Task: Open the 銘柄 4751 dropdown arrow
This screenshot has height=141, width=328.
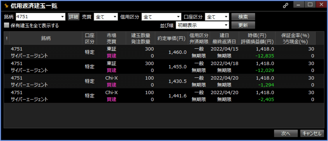Action: [x=63, y=17]
